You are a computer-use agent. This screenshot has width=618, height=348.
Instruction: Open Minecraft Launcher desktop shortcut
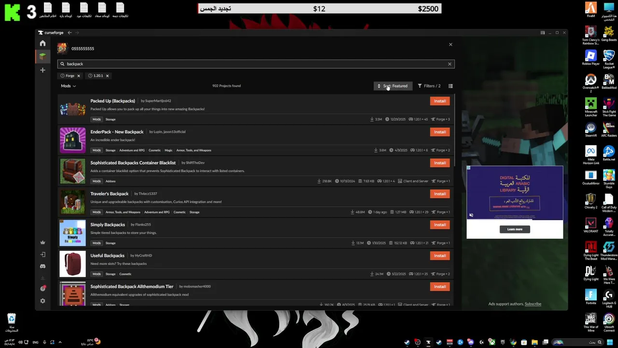(591, 107)
